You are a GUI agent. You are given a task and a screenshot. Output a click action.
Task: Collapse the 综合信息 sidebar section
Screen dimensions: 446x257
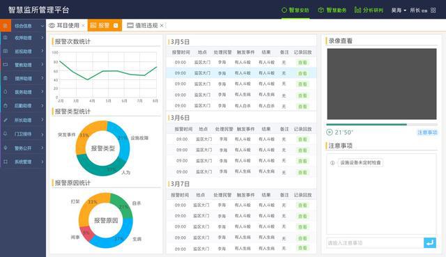pyautogui.click(x=23, y=26)
